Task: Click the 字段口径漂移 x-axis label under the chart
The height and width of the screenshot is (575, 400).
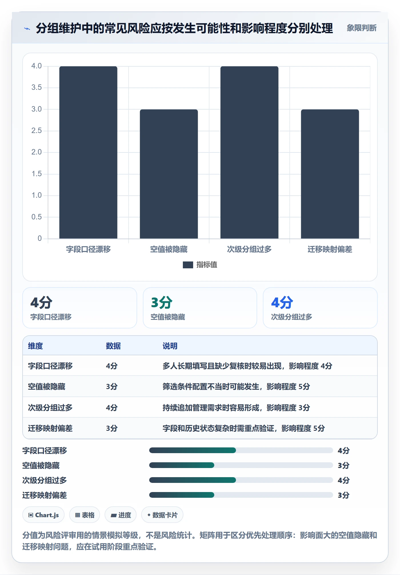Action: (x=88, y=249)
